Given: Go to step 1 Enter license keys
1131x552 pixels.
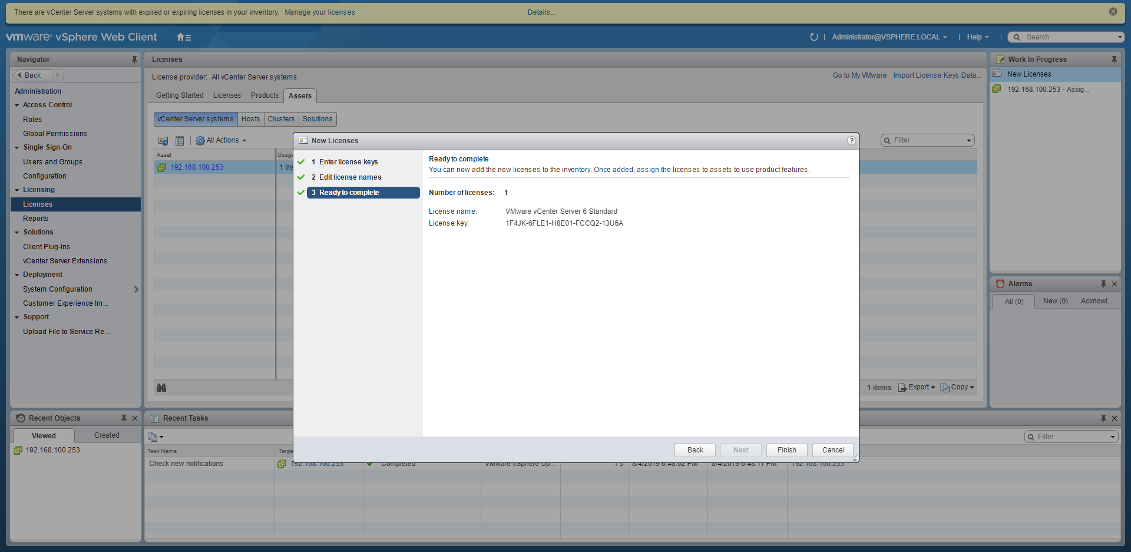Looking at the screenshot, I should click(x=348, y=162).
